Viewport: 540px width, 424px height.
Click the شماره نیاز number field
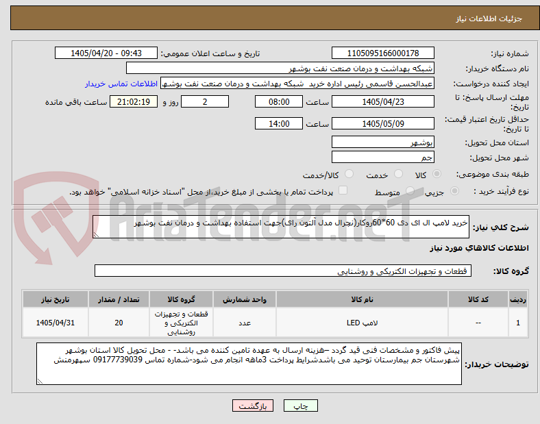pos(382,53)
